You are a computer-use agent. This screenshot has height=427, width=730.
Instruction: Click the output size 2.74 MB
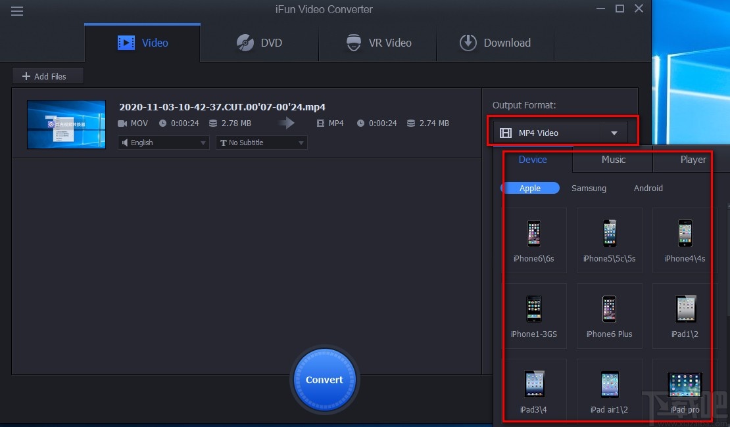pos(434,124)
